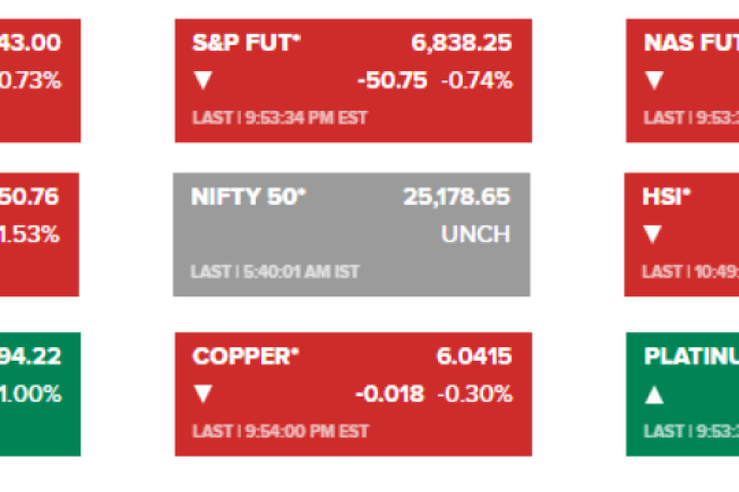Viewport: 739px width, 492px height.
Task: Select the COPPER commodity label
Action: coord(246,356)
